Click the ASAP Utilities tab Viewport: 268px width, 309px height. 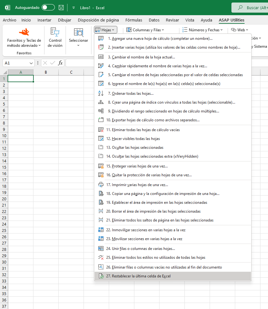231,20
